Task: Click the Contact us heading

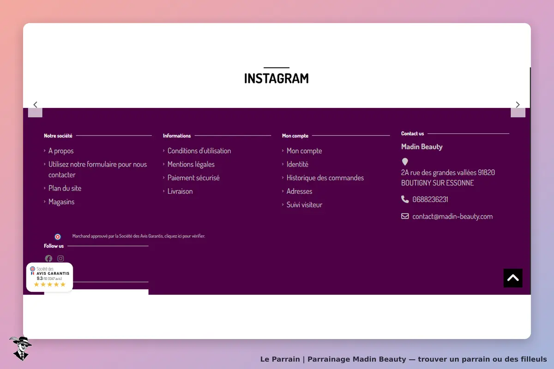Action: pyautogui.click(x=412, y=133)
